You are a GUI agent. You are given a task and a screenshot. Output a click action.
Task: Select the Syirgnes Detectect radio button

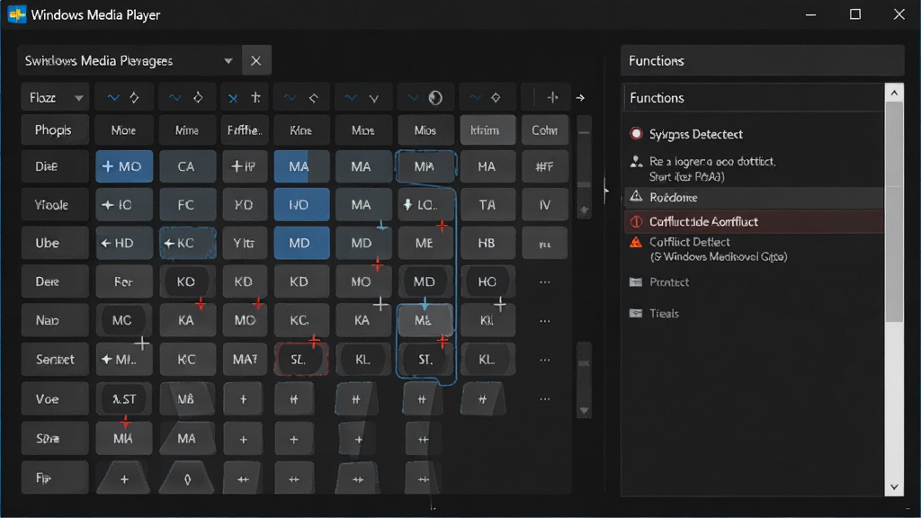636,134
